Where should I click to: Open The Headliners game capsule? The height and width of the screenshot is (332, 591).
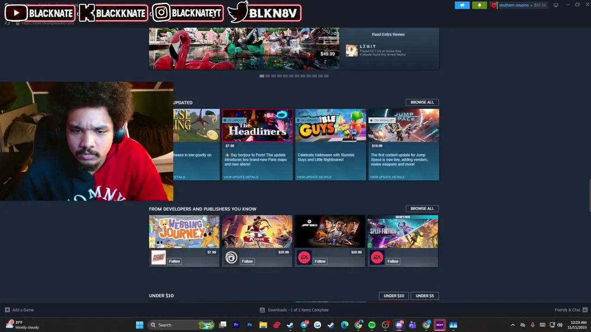[257, 125]
